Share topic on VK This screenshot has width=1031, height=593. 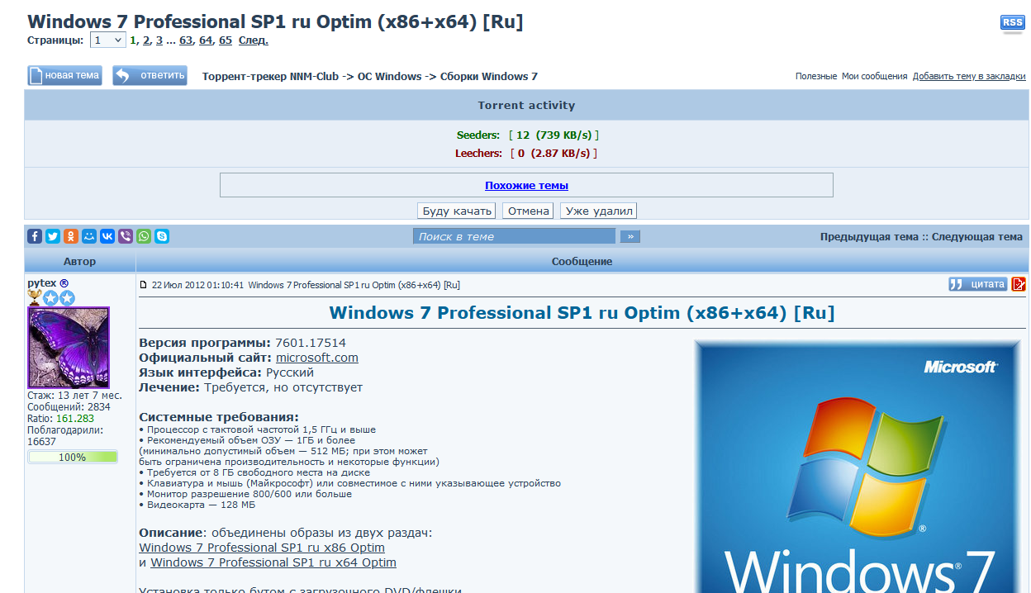(107, 236)
